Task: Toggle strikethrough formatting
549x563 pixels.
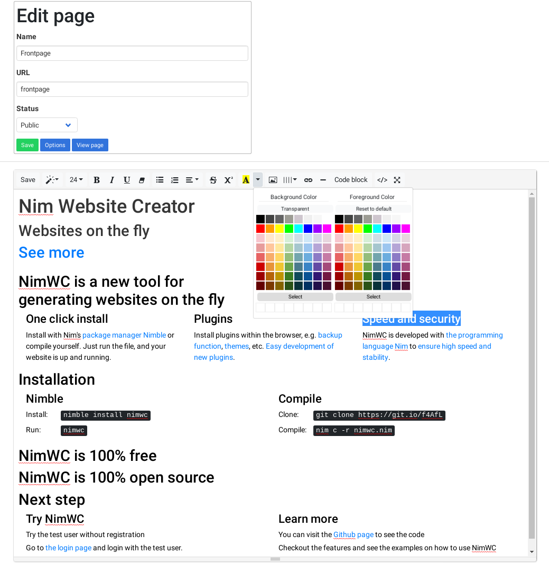Action: [213, 180]
